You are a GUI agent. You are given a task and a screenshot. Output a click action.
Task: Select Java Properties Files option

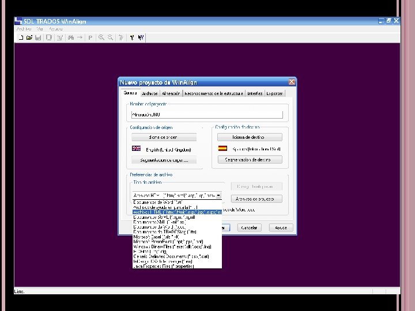177,266
